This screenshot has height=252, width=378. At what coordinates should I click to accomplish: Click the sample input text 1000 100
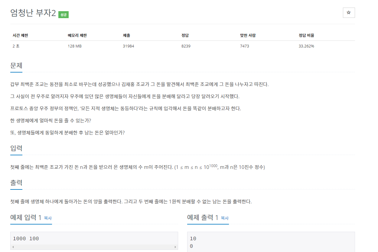(26, 239)
